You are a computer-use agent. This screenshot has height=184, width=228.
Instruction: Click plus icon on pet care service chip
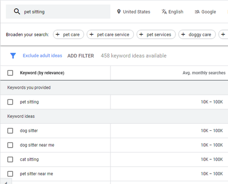[92, 35]
